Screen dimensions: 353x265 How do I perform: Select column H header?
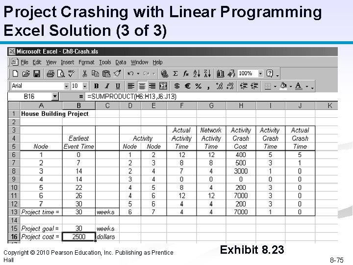[x=241, y=106]
